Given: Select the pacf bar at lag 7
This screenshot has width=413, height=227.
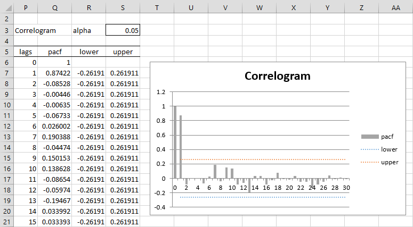Looking at the screenshot, I should point(215,172).
